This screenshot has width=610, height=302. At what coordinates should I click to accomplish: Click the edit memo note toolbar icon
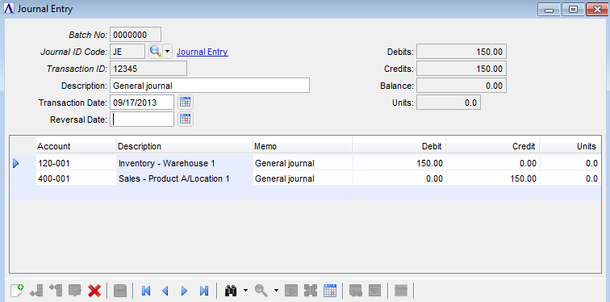(x=75, y=291)
